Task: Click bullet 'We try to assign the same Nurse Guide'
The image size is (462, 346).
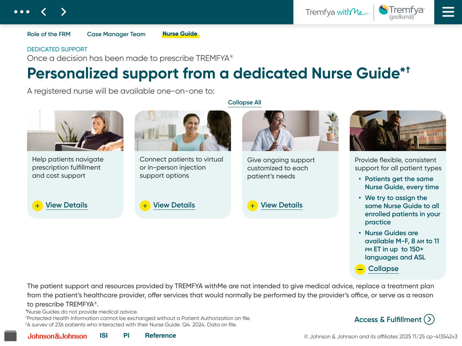Action: (x=402, y=210)
